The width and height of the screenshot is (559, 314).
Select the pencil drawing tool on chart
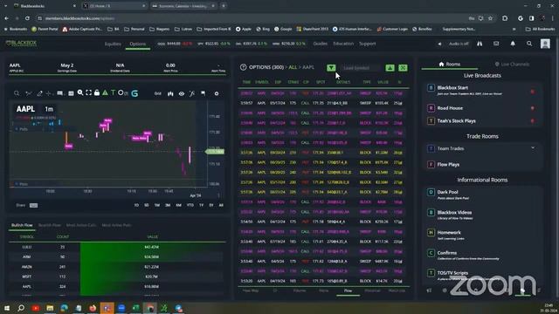tap(39, 93)
